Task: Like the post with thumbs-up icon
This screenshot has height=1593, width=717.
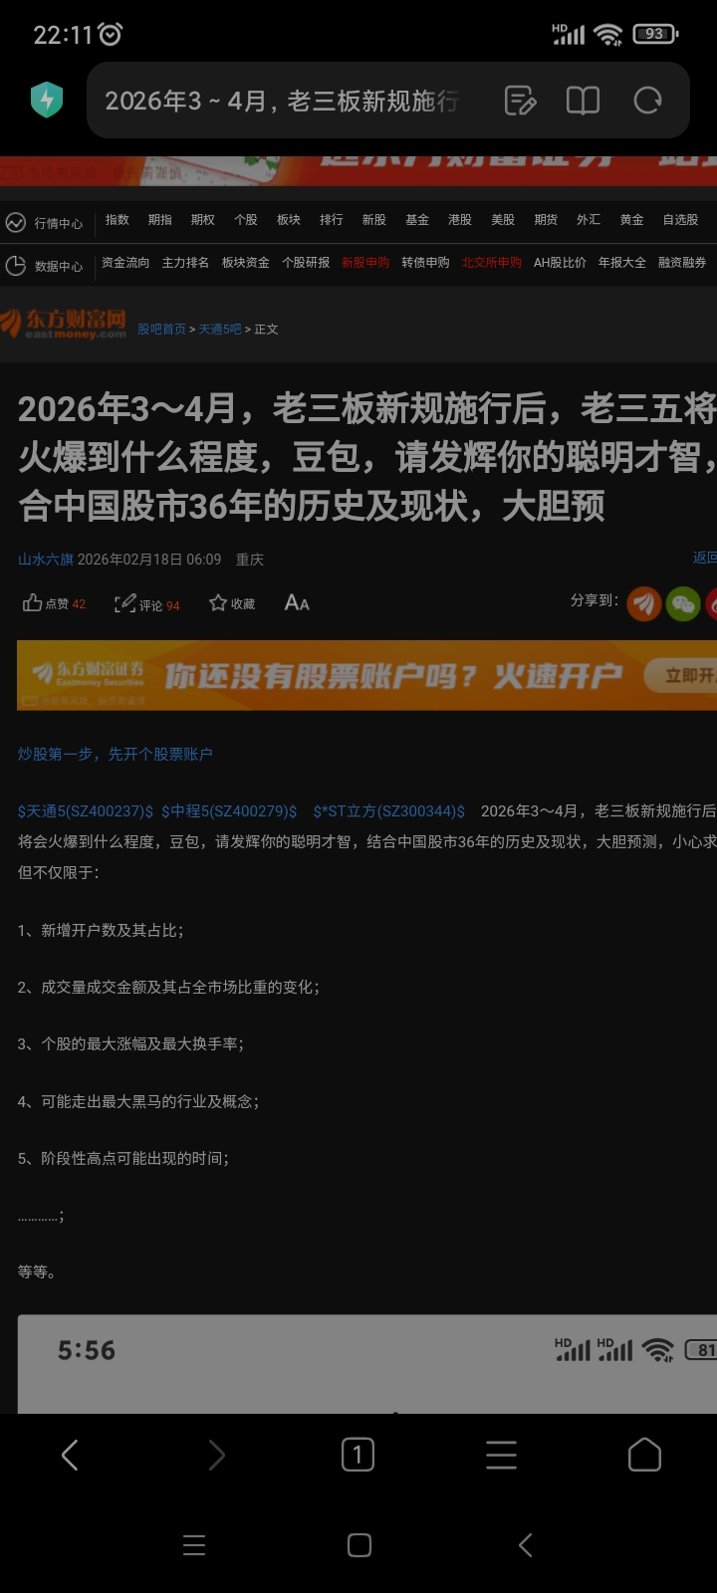Action: click(x=54, y=603)
